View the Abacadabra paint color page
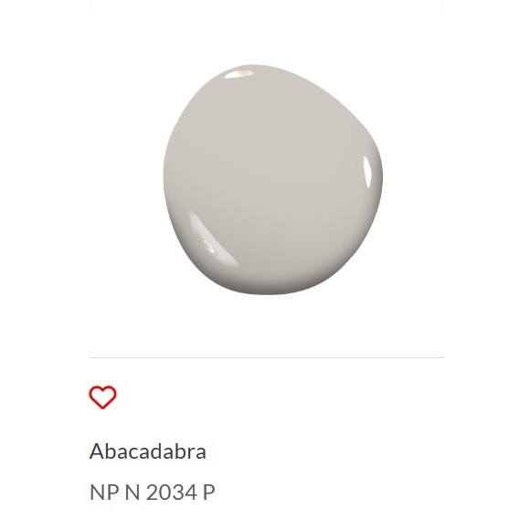This screenshot has width=530, height=530. (148, 451)
